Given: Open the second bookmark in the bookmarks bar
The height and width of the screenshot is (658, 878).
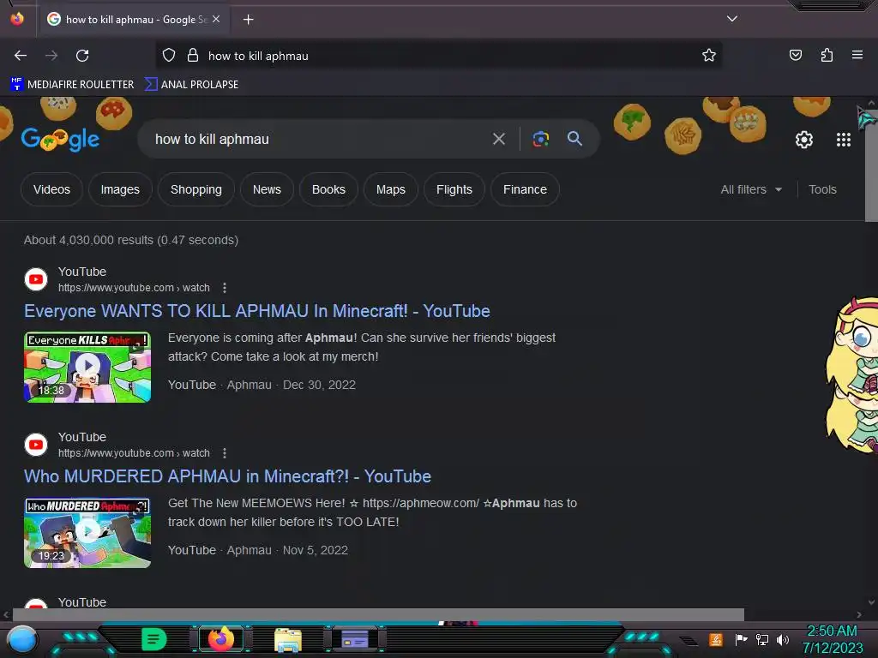Looking at the screenshot, I should [191, 85].
